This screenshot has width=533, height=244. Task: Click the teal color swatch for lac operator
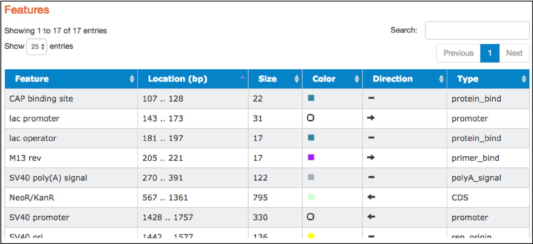point(310,138)
